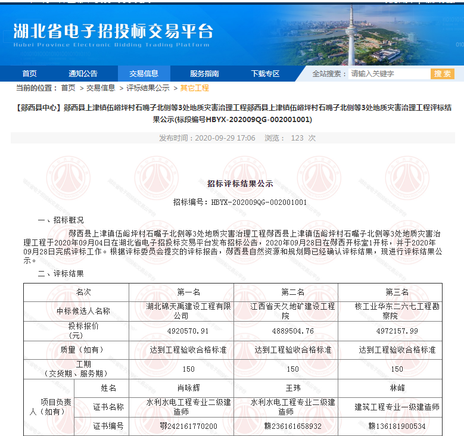Image resolution: width=464 pixels, height=436 pixels.
Task: Open the 服务指南 menu item
Action: coord(204,74)
